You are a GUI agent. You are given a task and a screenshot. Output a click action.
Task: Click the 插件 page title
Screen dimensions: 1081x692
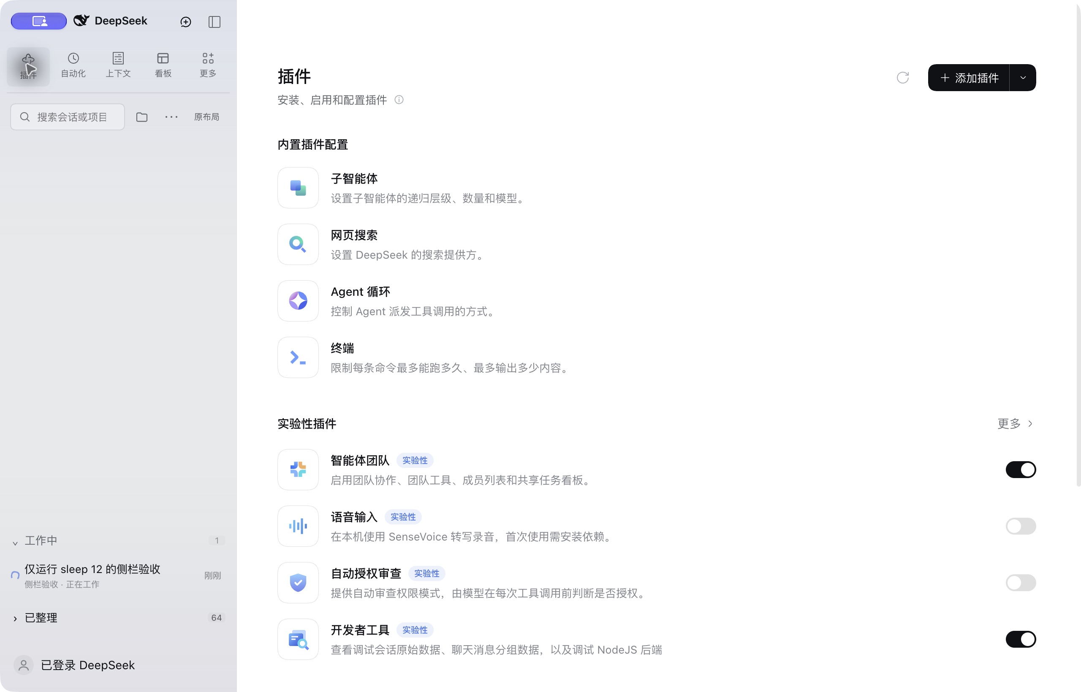coord(294,76)
